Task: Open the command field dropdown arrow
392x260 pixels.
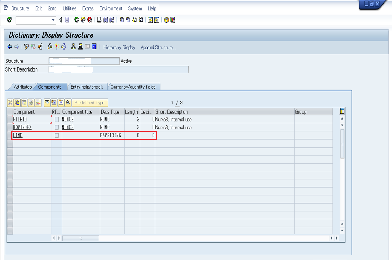Action: [x=53, y=20]
